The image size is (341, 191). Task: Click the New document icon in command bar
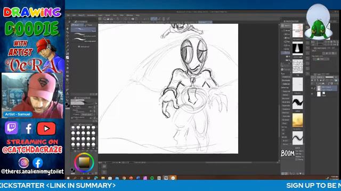click(104, 19)
